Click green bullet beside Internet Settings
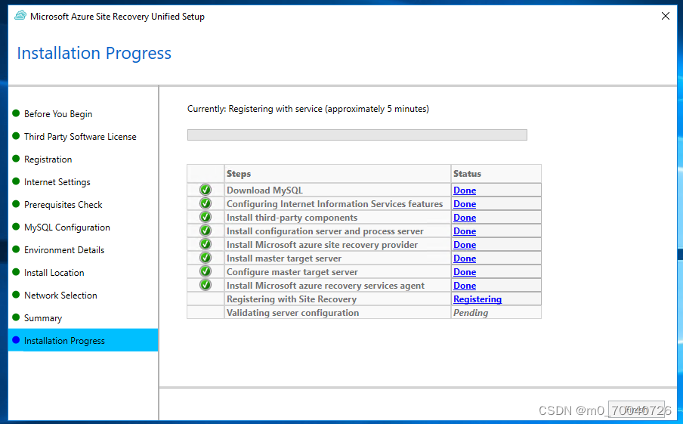The height and width of the screenshot is (424, 683). tap(16, 181)
